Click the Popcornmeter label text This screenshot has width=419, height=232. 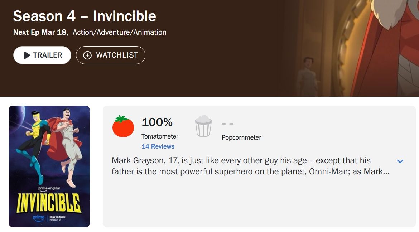click(x=241, y=137)
